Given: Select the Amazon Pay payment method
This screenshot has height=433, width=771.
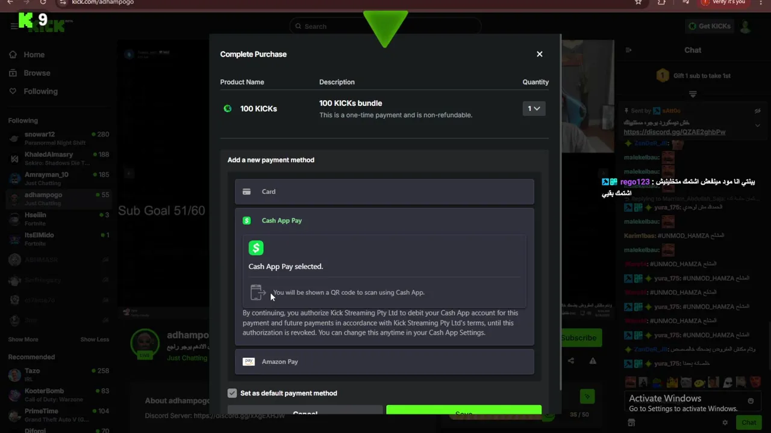Looking at the screenshot, I should [x=384, y=361].
